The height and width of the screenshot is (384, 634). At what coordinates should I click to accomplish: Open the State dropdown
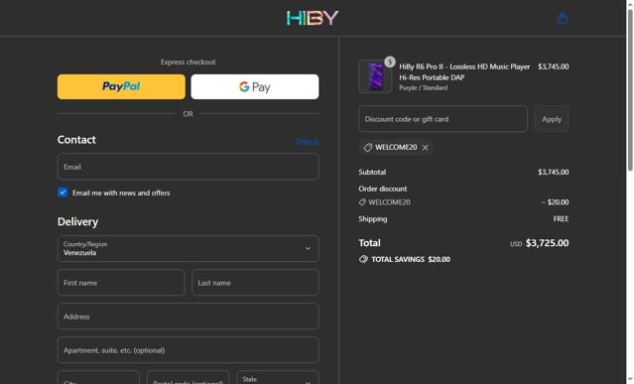(x=278, y=377)
